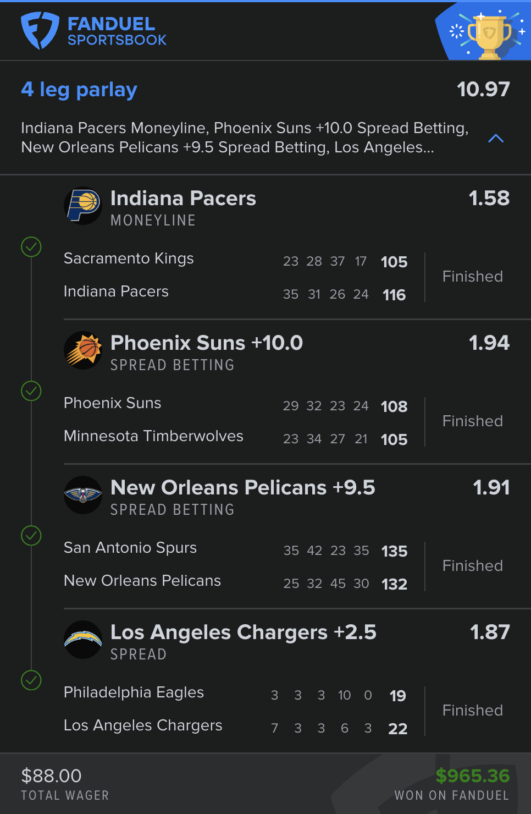Click the $965.36 won amount
Image resolution: width=531 pixels, height=814 pixels.
[x=472, y=776]
